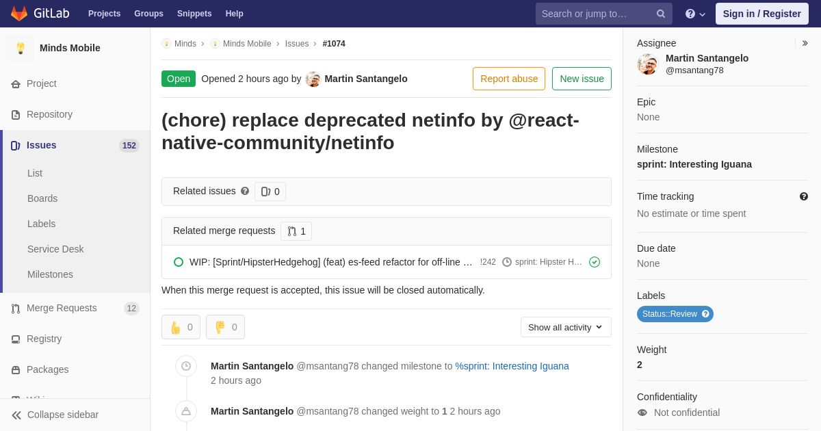Open the help question mark menu
Image resolution: width=821 pixels, height=431 pixels.
coord(695,14)
